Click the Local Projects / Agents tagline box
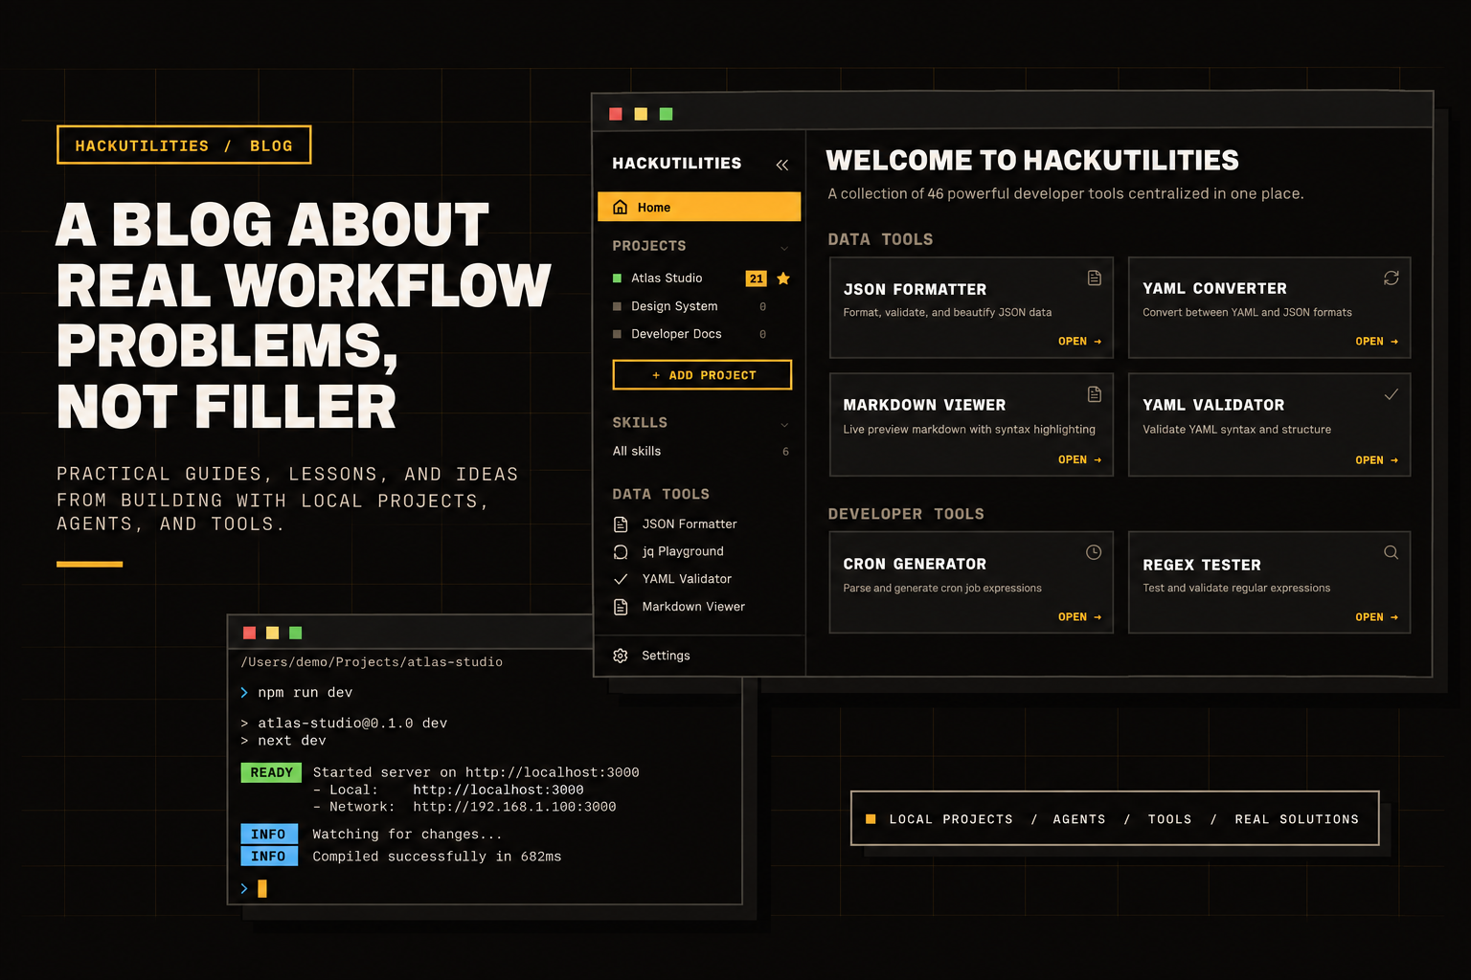This screenshot has height=980, width=1471. 1115,818
